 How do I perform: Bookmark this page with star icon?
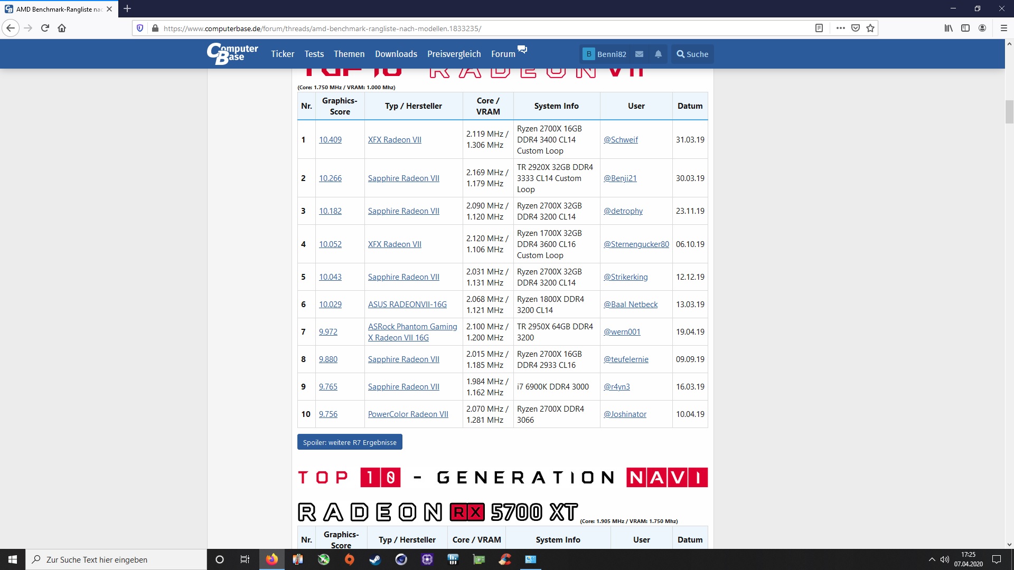870,28
